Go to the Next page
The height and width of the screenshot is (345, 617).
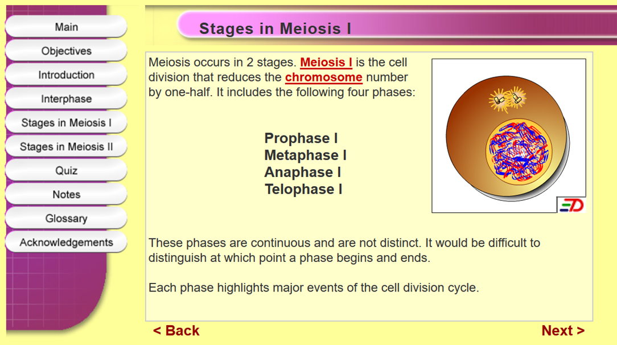(x=563, y=330)
